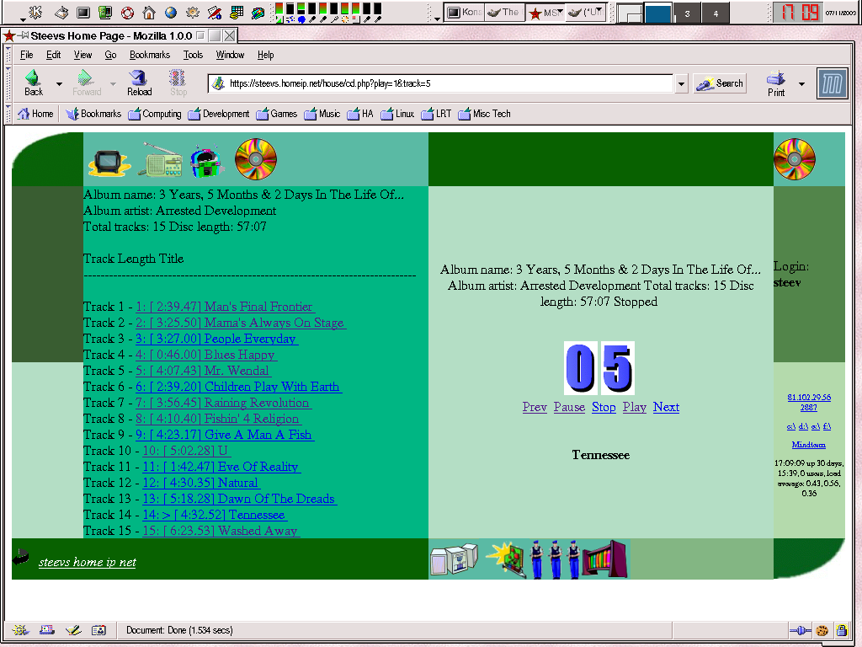Click the Print toolbar icon
Image resolution: width=862 pixels, height=647 pixels.
coord(776,83)
